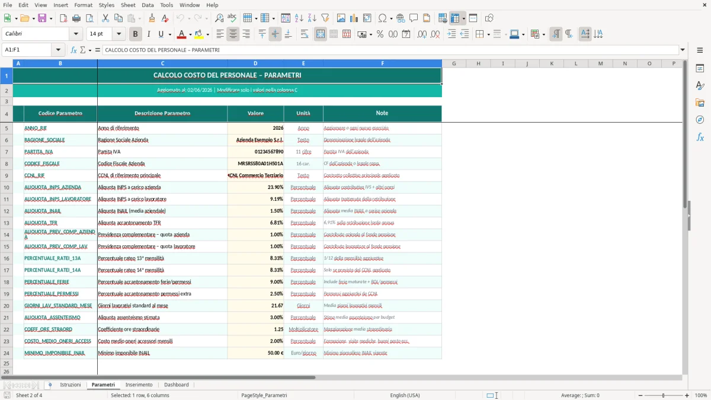Copy the selection using the Copy icon
Viewport: 711px width, 400px height.
(x=118, y=18)
